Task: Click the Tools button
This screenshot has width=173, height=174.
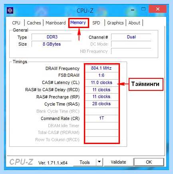Action: 85,162
